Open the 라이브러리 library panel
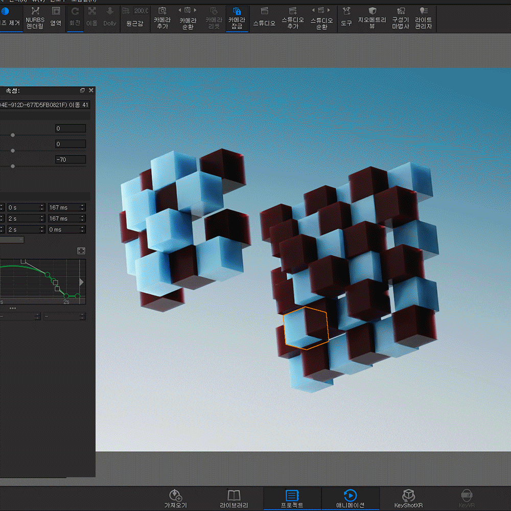The height and width of the screenshot is (511, 511). click(x=234, y=498)
